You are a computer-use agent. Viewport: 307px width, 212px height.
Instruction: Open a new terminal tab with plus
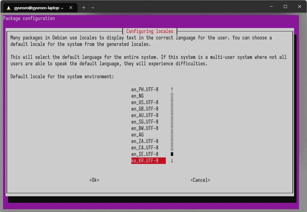point(84,8)
